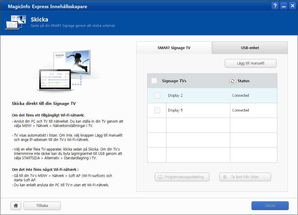Click the Skicka header icon
The width and height of the screenshot is (298, 215).
pyautogui.click(x=16, y=22)
